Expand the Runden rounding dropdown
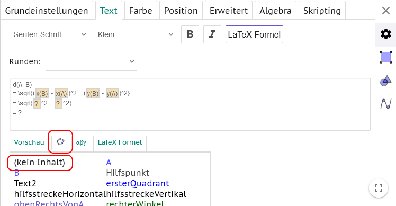 coord(91,61)
